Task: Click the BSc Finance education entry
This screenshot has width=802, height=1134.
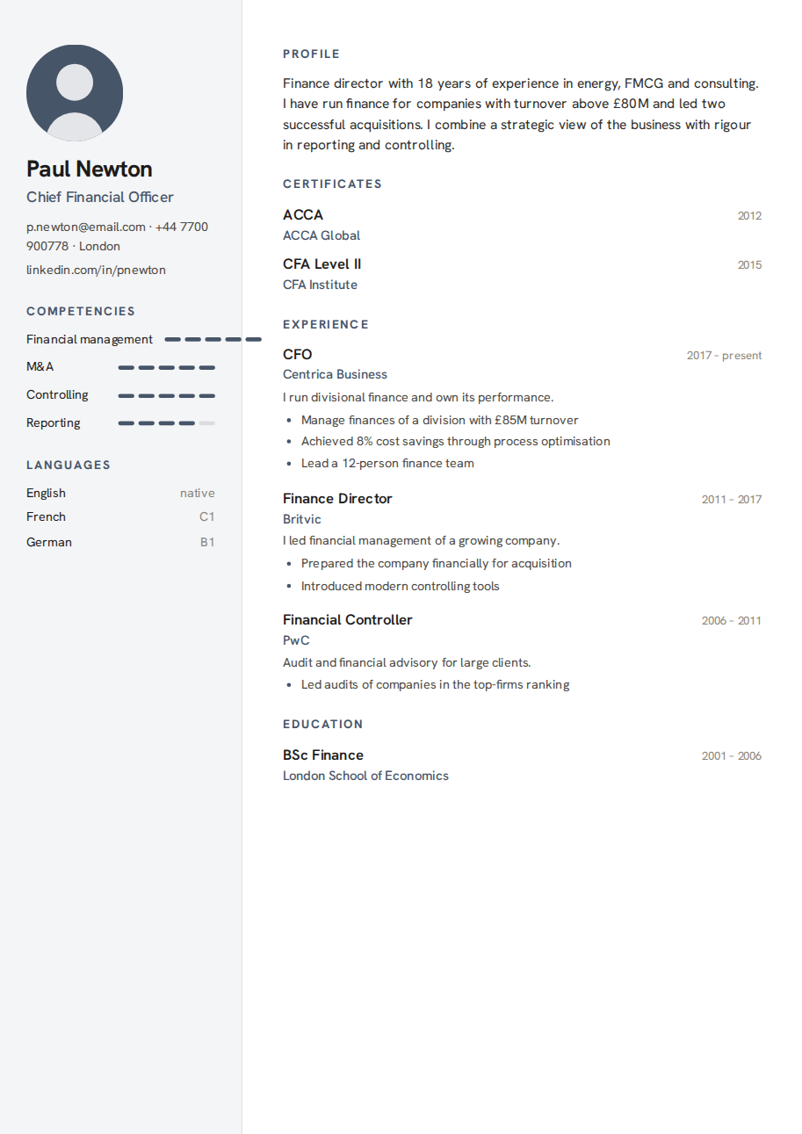Action: pos(522,764)
